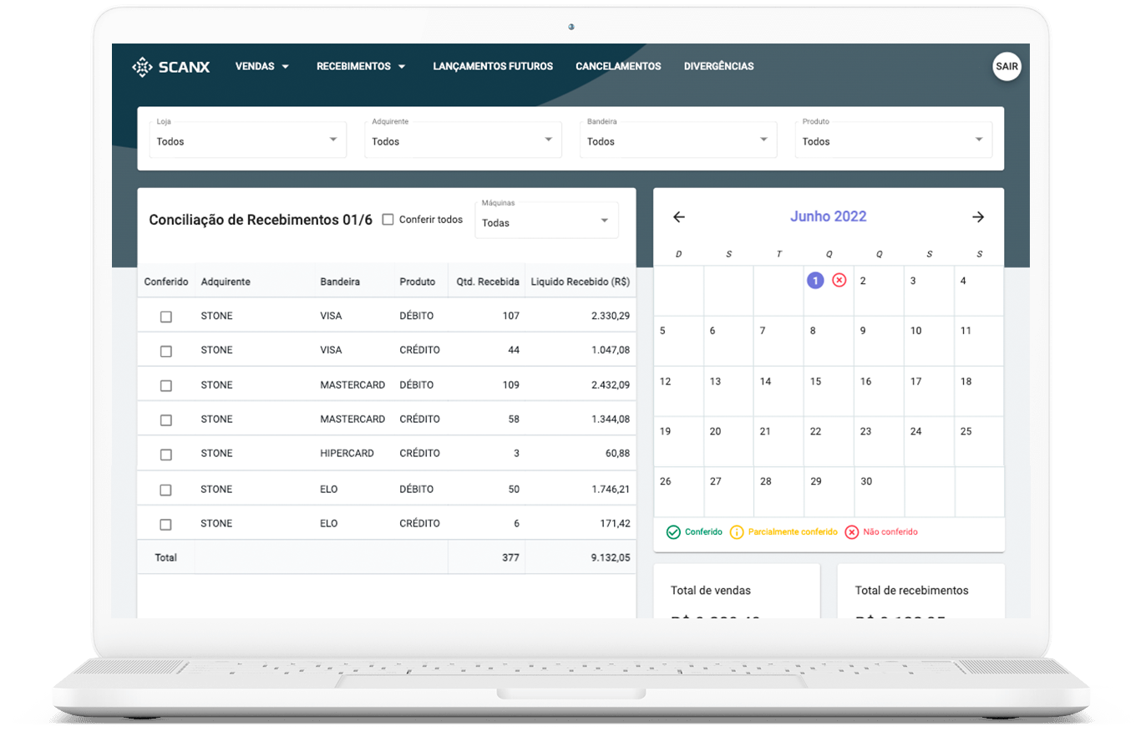Click the red Não conferido icon on day 1

839,281
